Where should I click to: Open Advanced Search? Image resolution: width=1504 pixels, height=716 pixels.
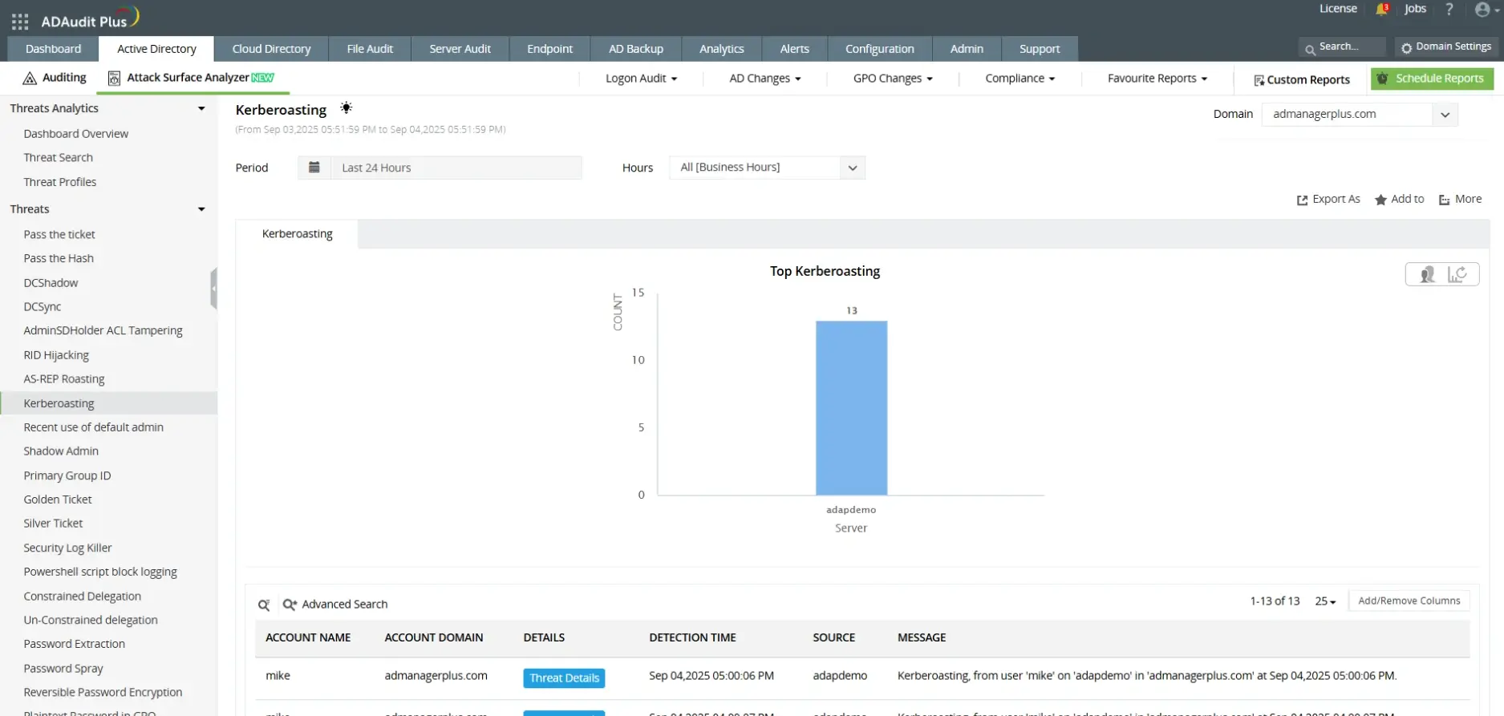335,605
